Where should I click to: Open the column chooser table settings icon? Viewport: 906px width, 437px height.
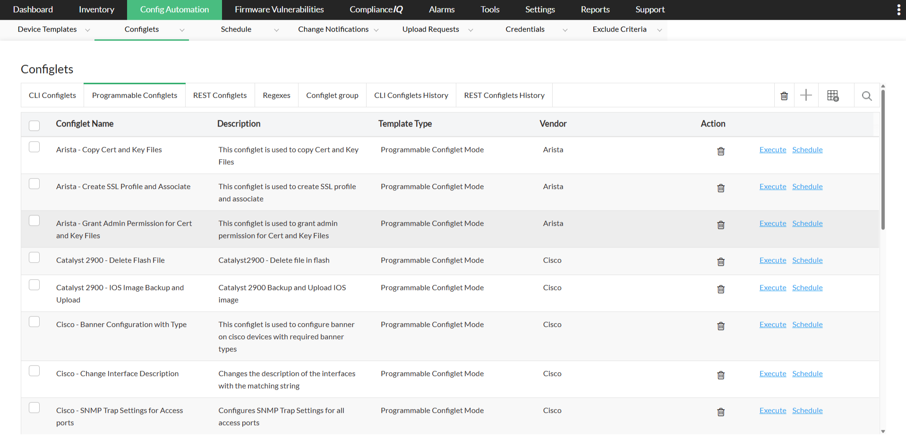tap(833, 96)
